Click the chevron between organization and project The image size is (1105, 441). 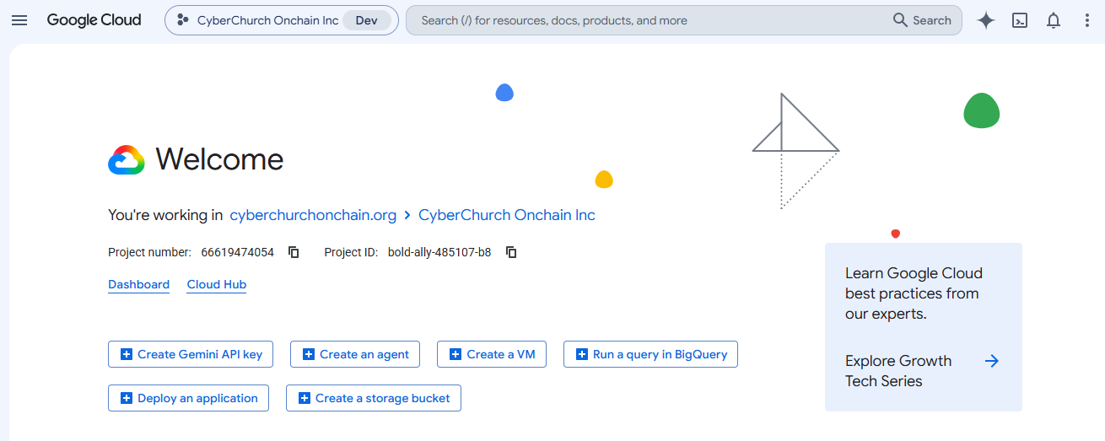coord(407,215)
